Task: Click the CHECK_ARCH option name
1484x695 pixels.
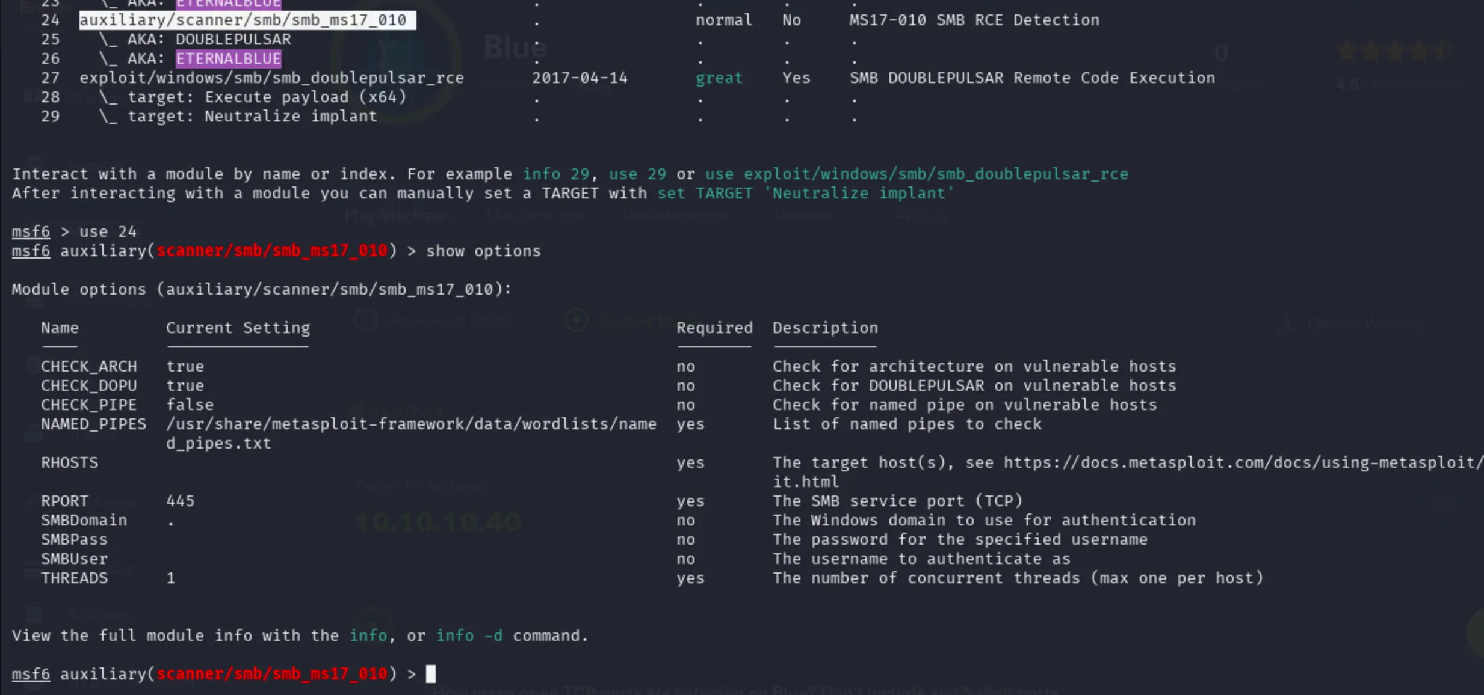Action: (x=88, y=367)
